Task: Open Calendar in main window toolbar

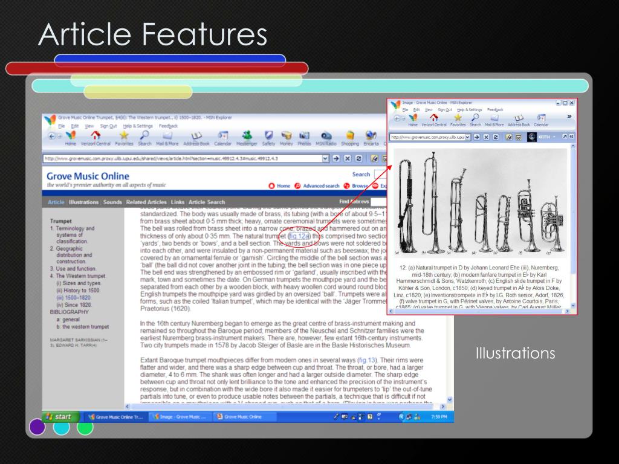Action: pos(222,138)
